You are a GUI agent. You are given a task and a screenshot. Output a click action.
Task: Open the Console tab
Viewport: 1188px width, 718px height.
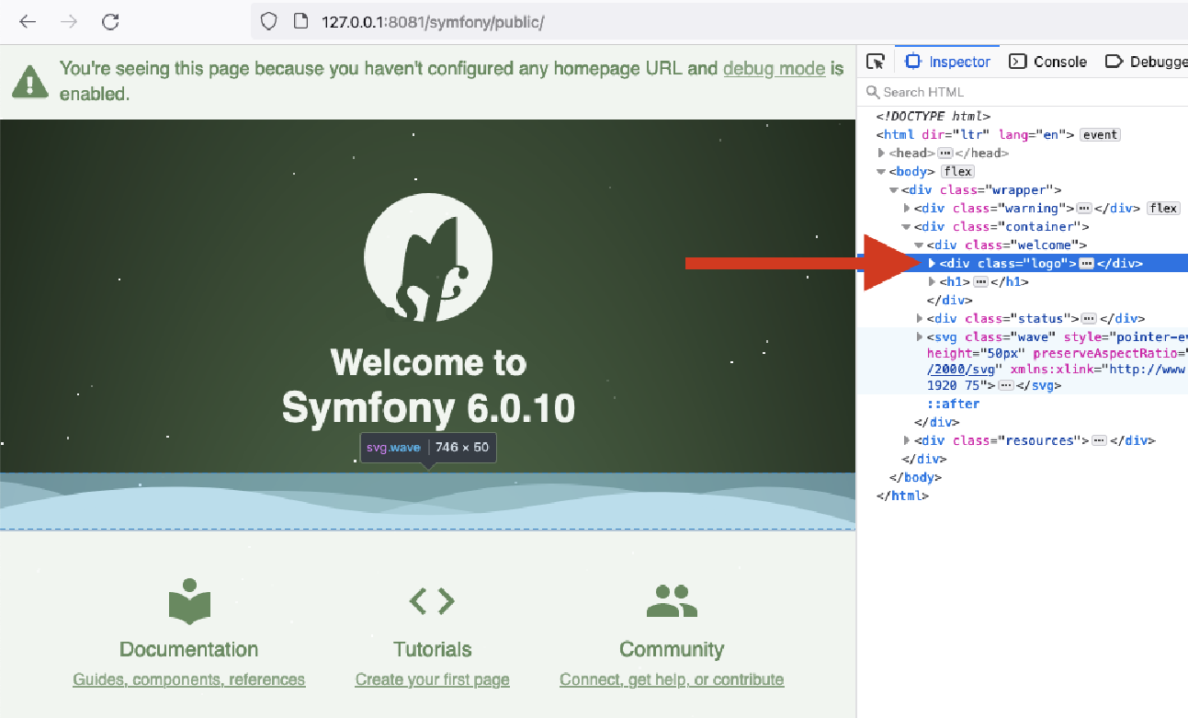(x=1047, y=62)
